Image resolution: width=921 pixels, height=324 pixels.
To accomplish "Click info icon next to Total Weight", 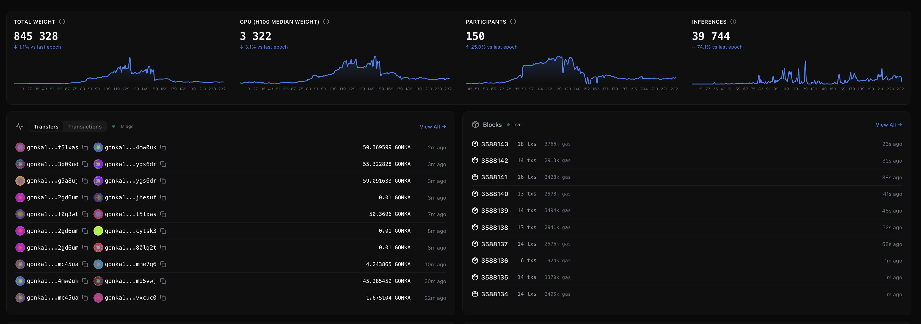I will pyautogui.click(x=62, y=21).
